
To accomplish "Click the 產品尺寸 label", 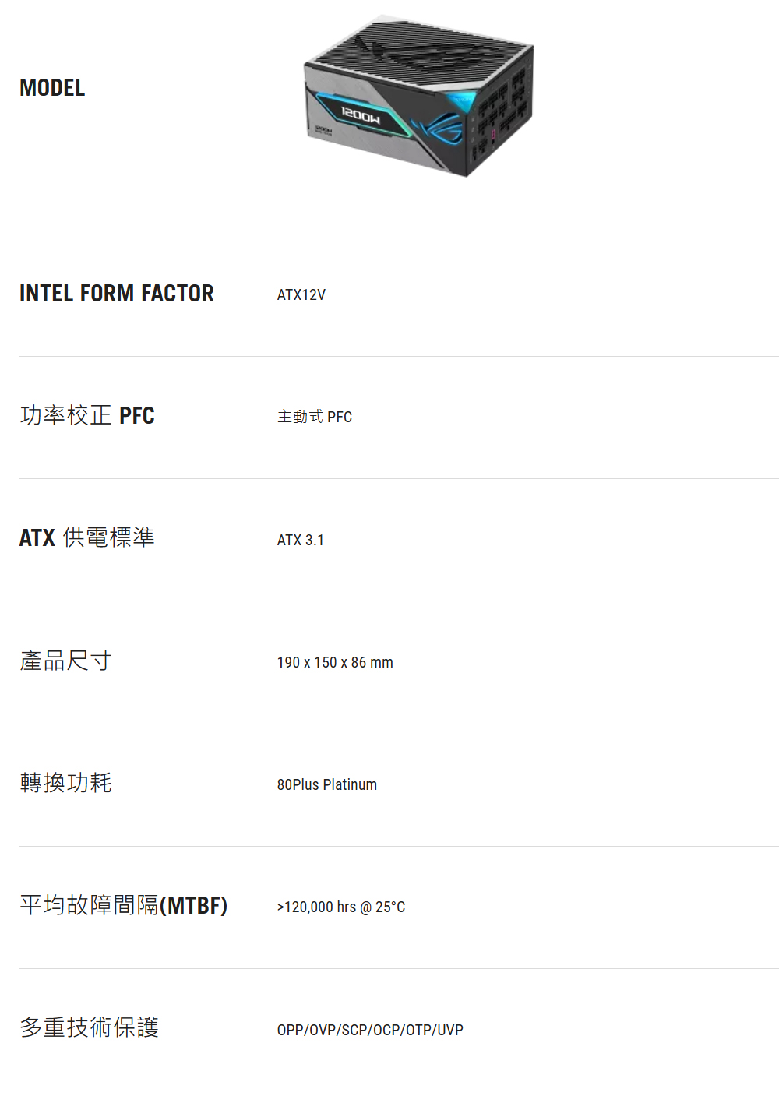I will [66, 661].
